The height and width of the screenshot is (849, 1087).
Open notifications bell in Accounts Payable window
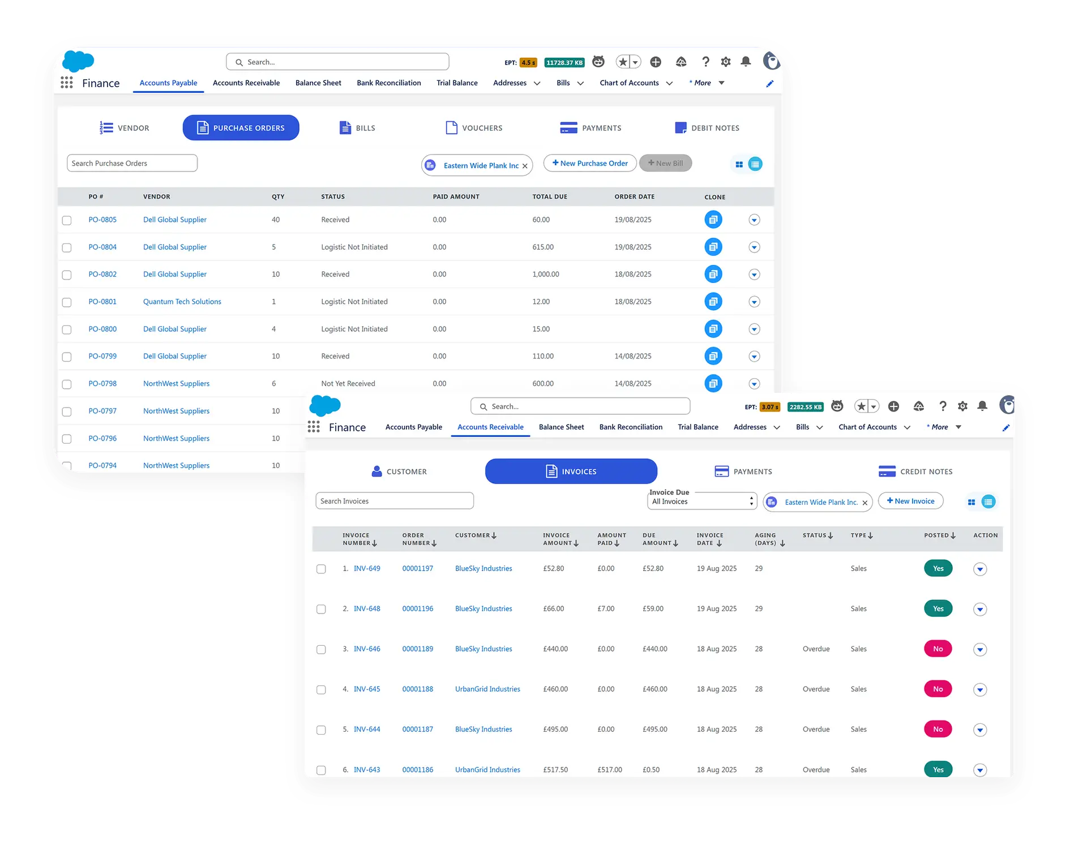(746, 62)
